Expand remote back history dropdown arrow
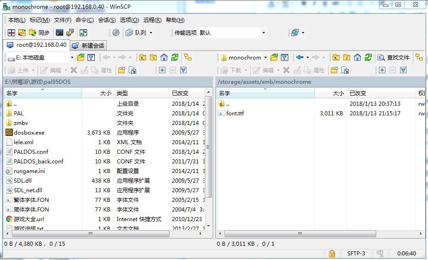This screenshot has width=428, height=260. (307, 58)
